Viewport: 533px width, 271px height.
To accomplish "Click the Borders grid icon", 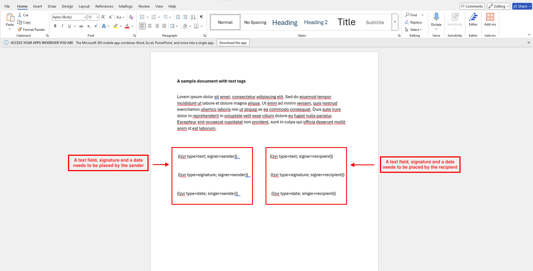I will (196, 26).
